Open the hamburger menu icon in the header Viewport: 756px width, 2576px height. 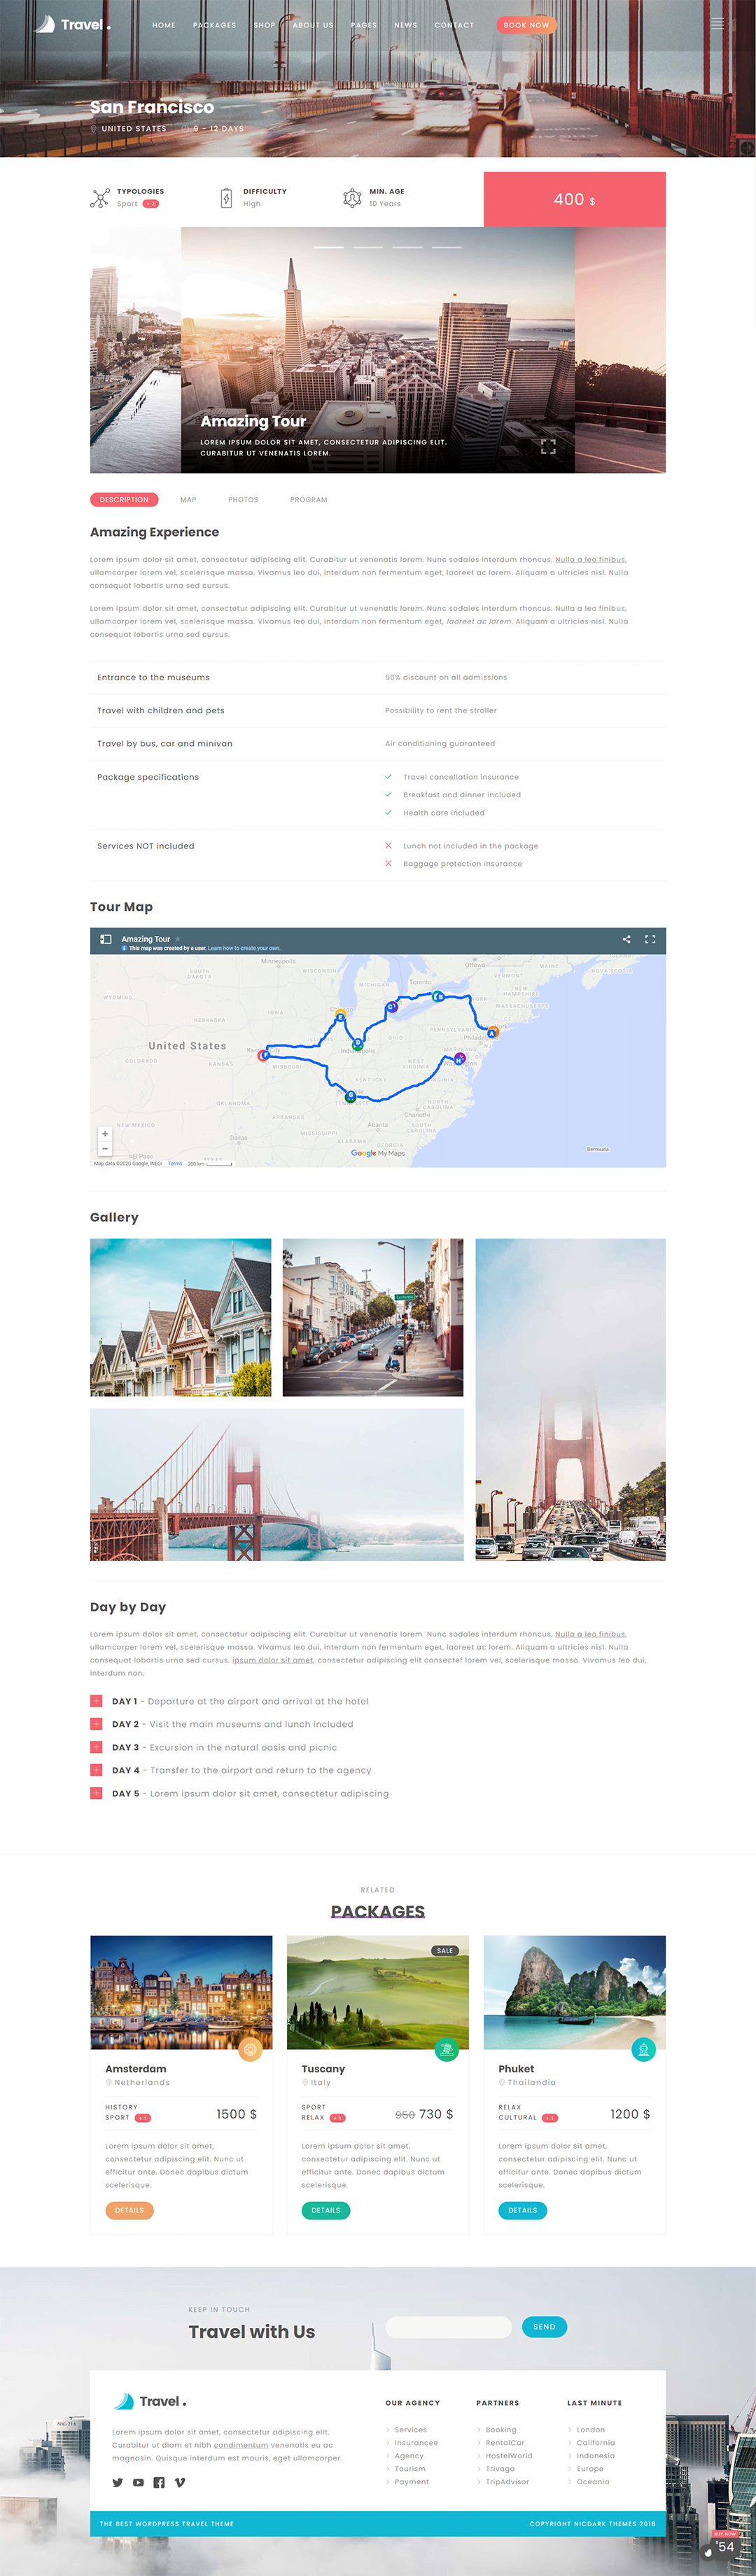point(717,24)
